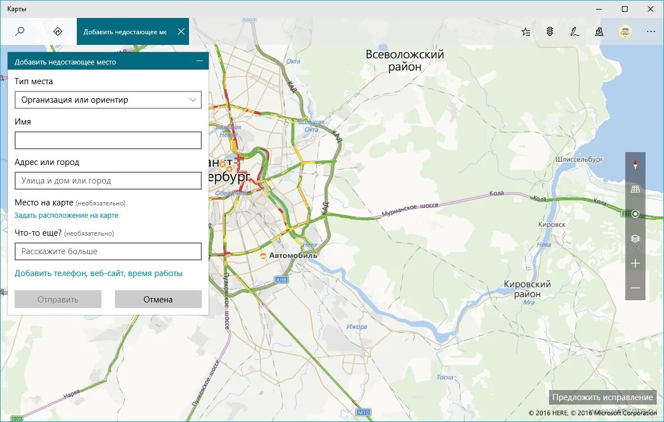The image size is (664, 422).
Task: Click the 'M10' highway shield
Action: (363, 412)
